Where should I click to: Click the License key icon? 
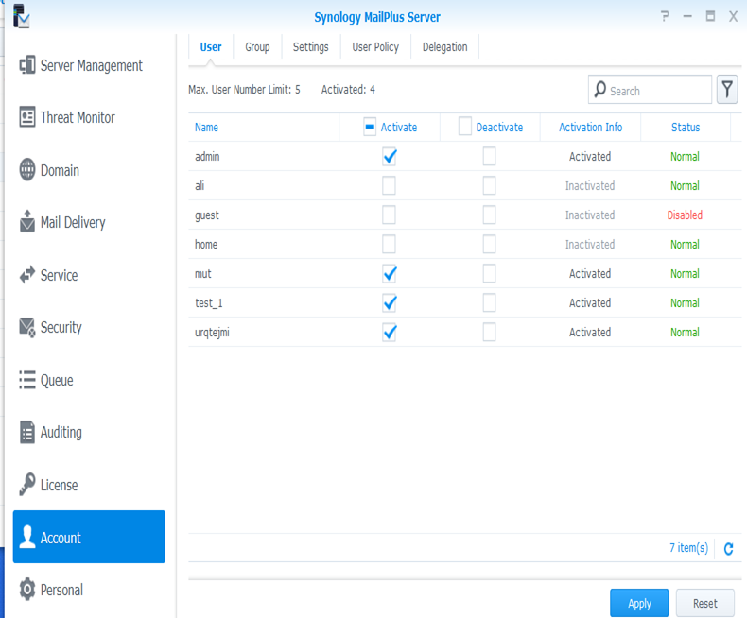(27, 484)
